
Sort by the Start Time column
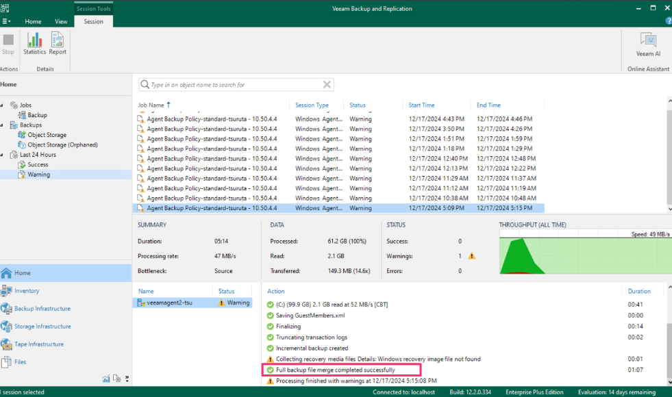(421, 105)
